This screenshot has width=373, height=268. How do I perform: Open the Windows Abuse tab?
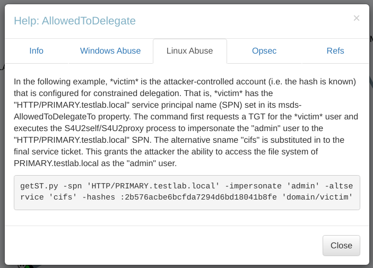pyautogui.click(x=110, y=51)
